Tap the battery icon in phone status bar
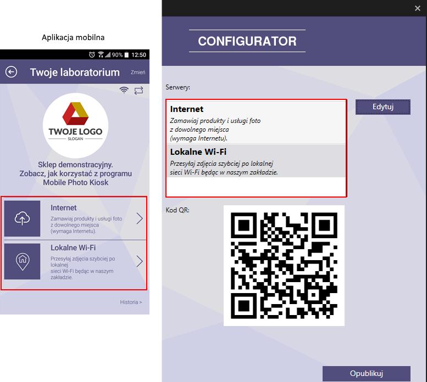Viewport: 427px width, 382px height. [126, 55]
